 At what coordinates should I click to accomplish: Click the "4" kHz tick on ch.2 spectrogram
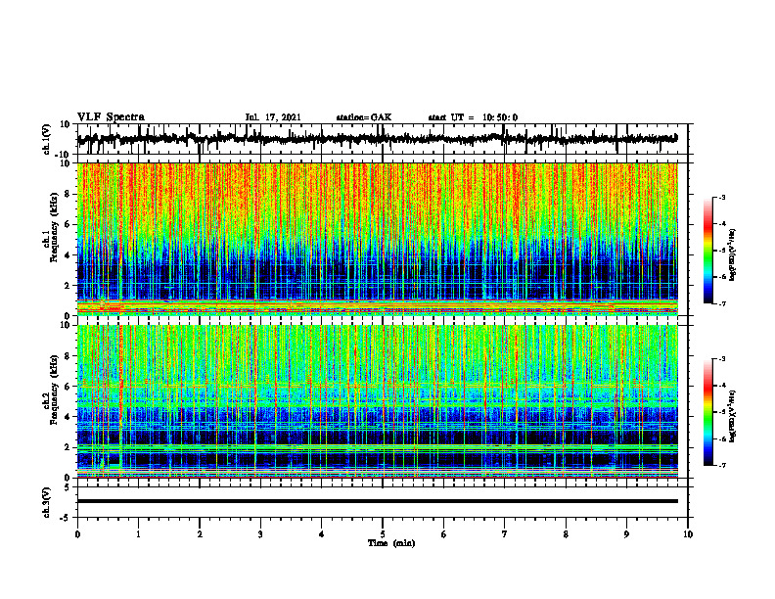click(x=68, y=417)
